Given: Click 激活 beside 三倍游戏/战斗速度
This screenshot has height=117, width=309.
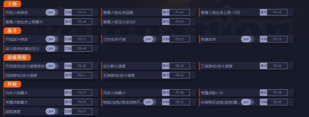Looking at the screenshot, I should click(x=263, y=66).
